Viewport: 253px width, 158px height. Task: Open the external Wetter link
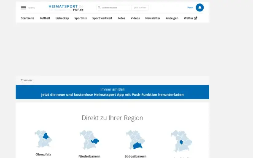pyautogui.click(x=191, y=18)
